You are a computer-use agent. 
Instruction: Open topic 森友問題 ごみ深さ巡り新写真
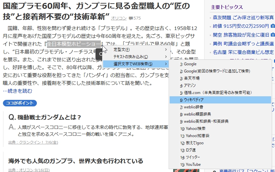point(243,17)
